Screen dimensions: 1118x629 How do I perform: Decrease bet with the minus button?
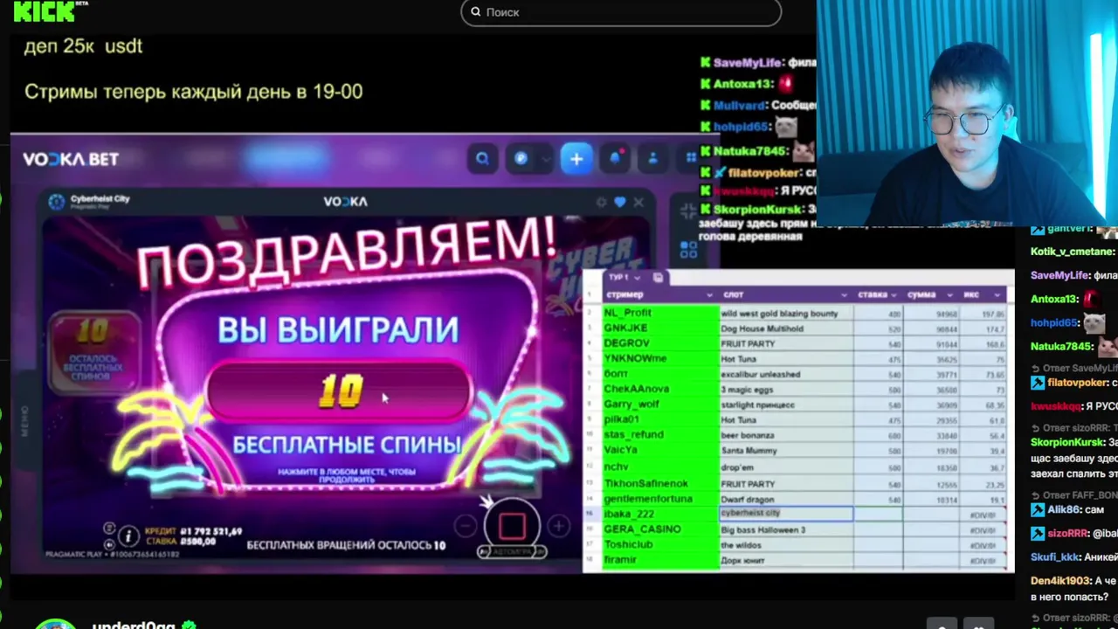point(466,526)
